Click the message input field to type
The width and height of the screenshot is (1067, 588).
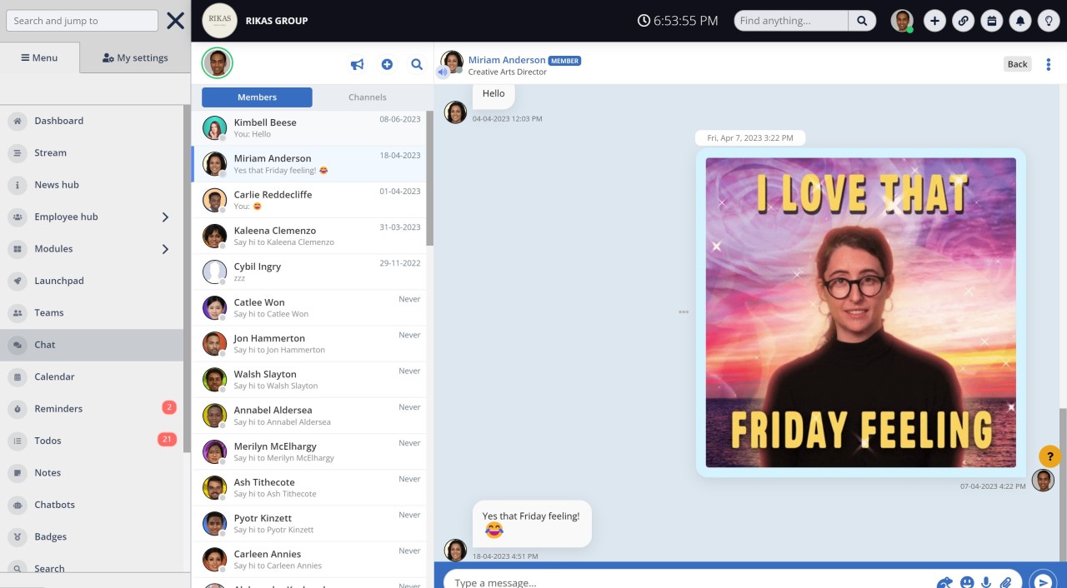[667, 581]
